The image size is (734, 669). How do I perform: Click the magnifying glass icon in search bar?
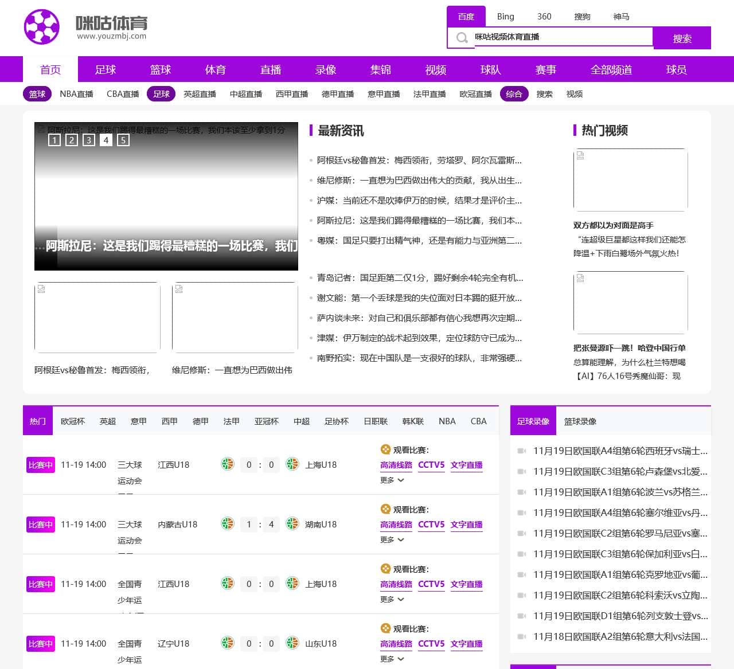(x=461, y=38)
